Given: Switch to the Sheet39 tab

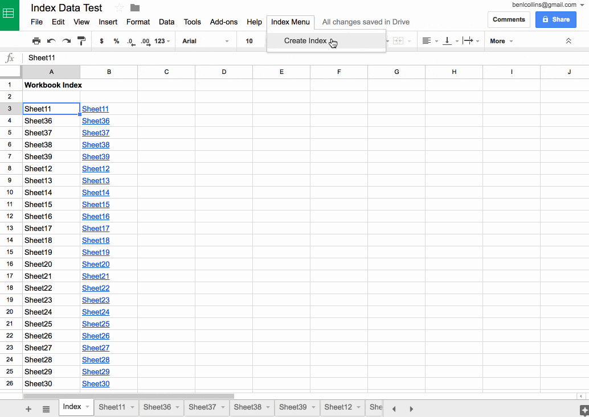Looking at the screenshot, I should [297, 407].
